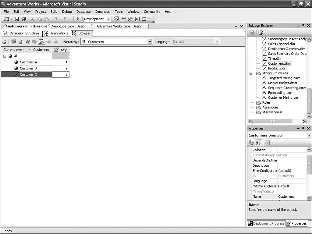This screenshot has width=312, height=234.
Task: Open the Hierarchy Customers dropdown
Action: 150,41
